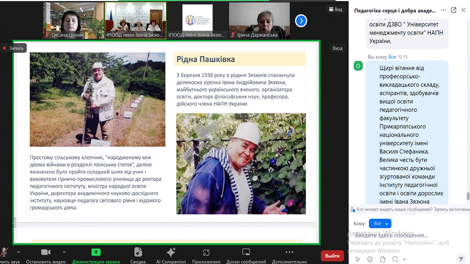The height and width of the screenshot is (264, 470).
Task: Click the emoji smiley icon in chat
Action: pyautogui.click(x=370, y=259)
